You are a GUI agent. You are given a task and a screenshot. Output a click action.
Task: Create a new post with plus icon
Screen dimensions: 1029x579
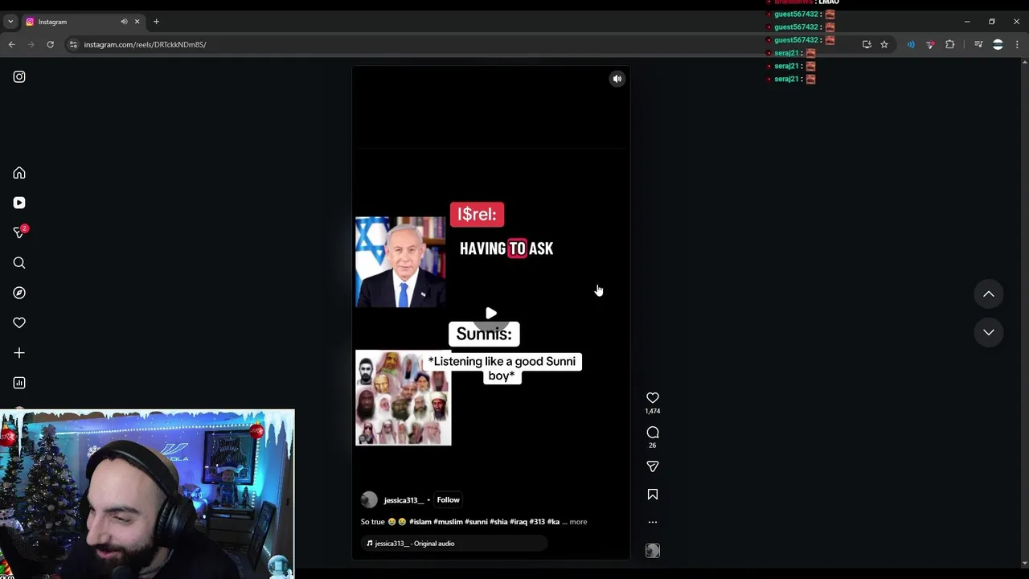(19, 353)
